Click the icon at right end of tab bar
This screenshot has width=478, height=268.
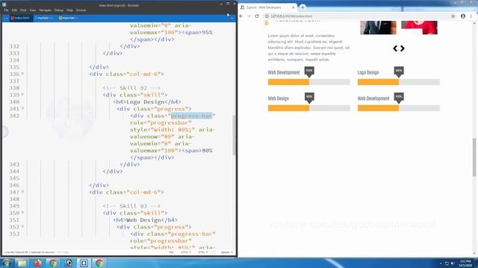pos(232,18)
